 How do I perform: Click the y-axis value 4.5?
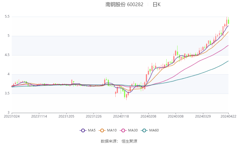[7, 55]
